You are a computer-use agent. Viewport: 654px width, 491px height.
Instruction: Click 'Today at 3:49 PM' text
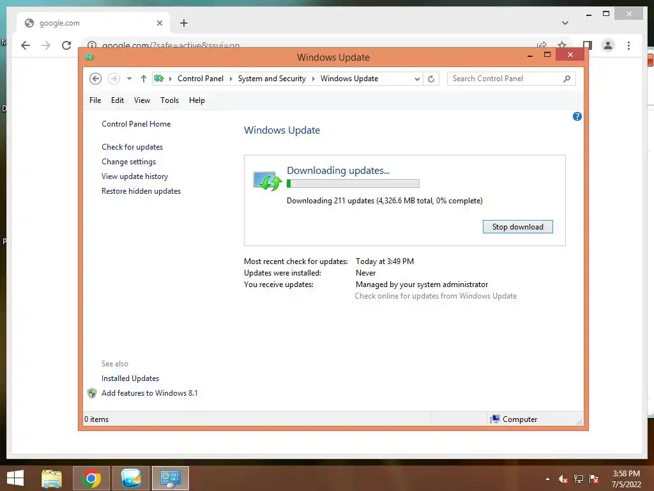(384, 261)
